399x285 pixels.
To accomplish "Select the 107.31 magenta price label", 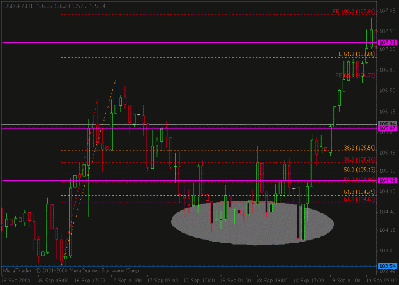I will [388, 43].
